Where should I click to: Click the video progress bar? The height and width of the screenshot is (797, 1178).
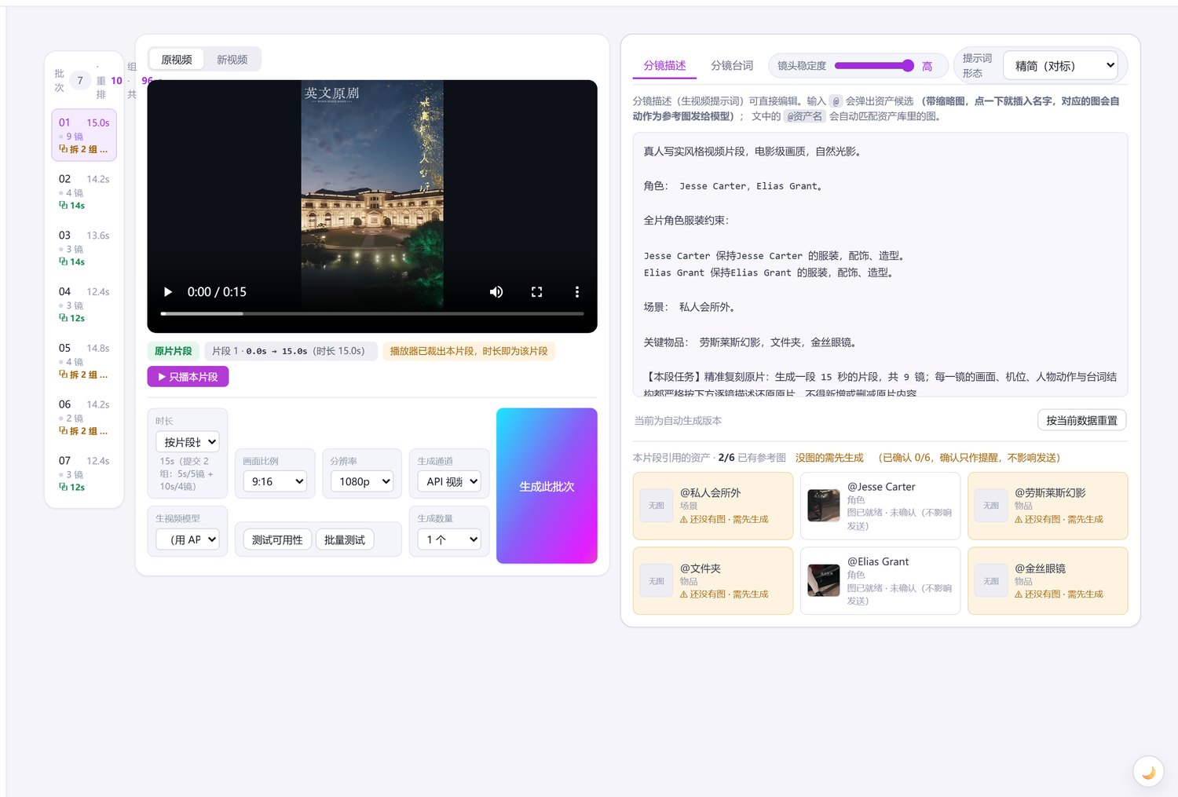372,313
